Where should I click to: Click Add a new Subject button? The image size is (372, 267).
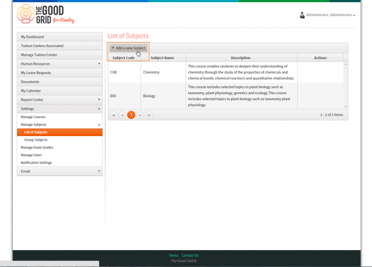tap(128, 48)
